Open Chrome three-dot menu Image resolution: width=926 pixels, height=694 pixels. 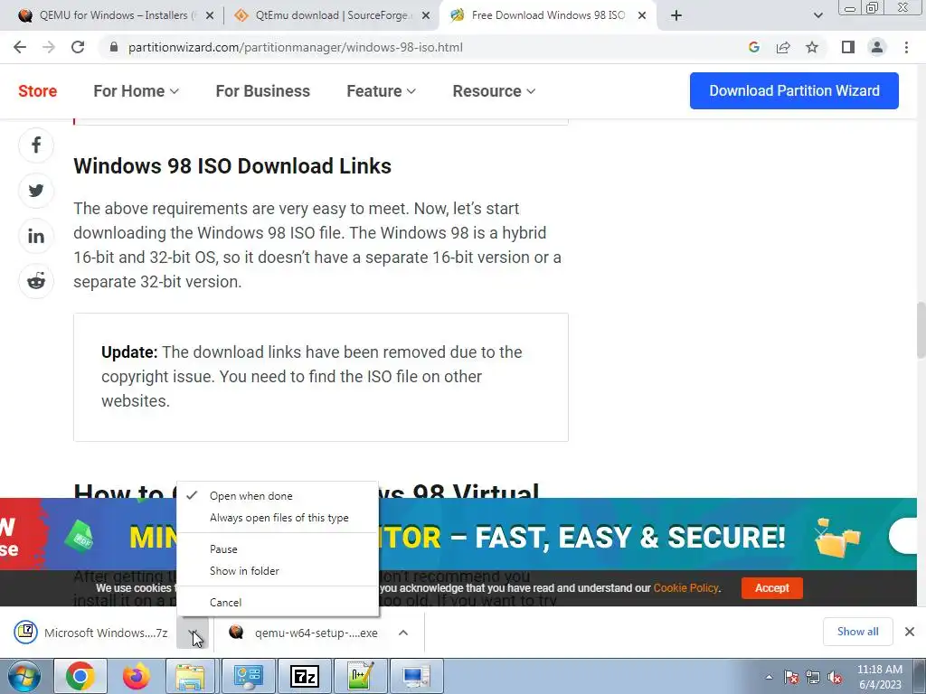point(906,47)
